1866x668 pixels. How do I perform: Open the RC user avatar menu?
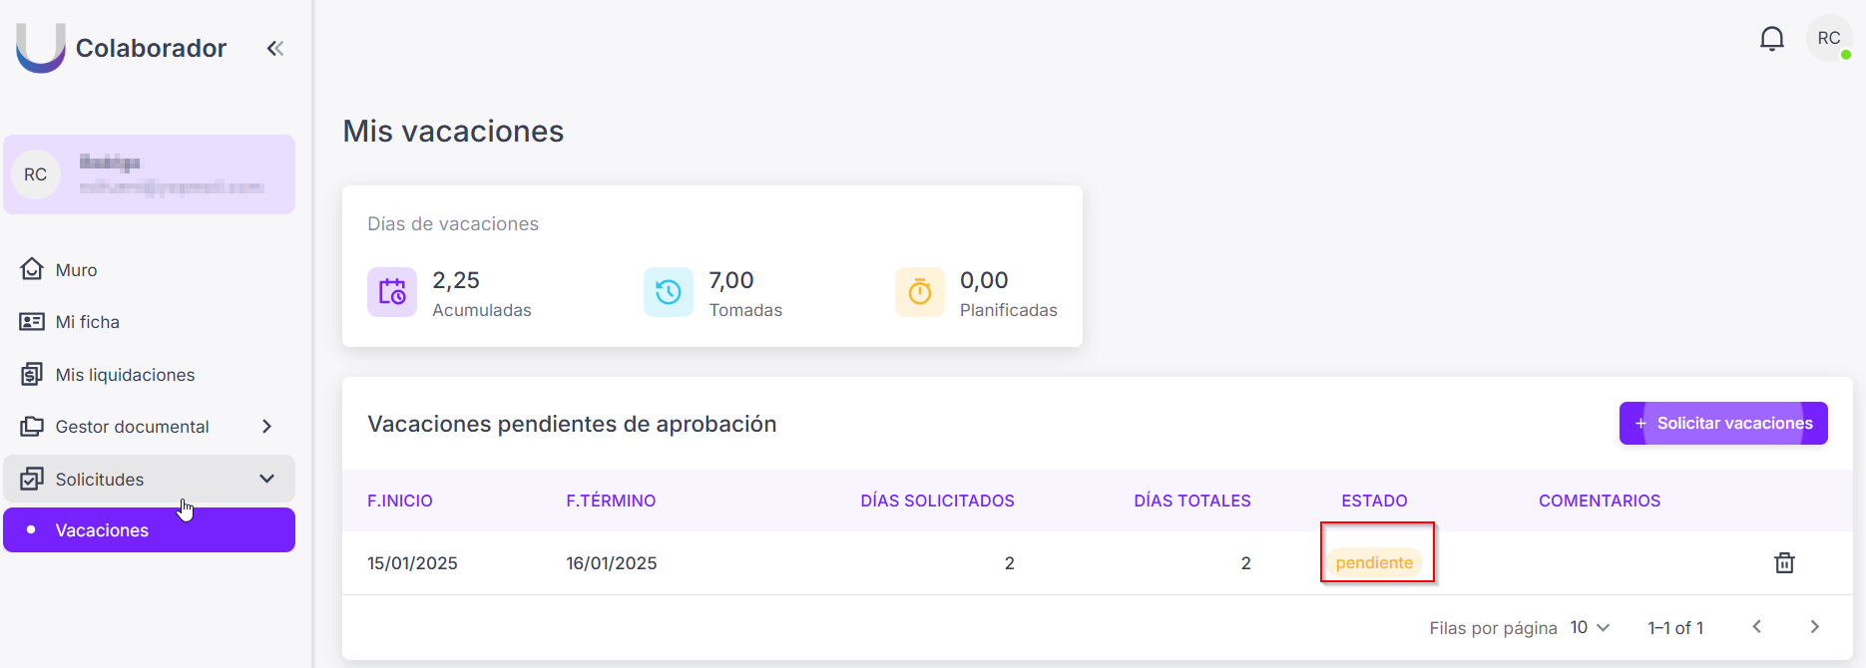(x=1829, y=39)
